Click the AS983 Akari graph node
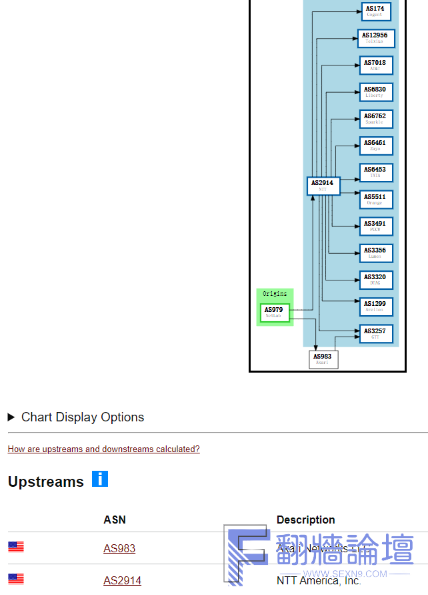The height and width of the screenshot is (595, 428). (x=323, y=359)
